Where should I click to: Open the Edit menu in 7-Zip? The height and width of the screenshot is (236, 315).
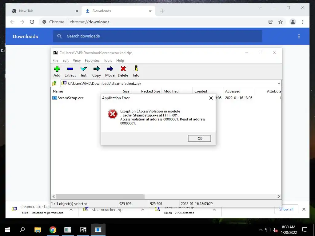coord(66,61)
